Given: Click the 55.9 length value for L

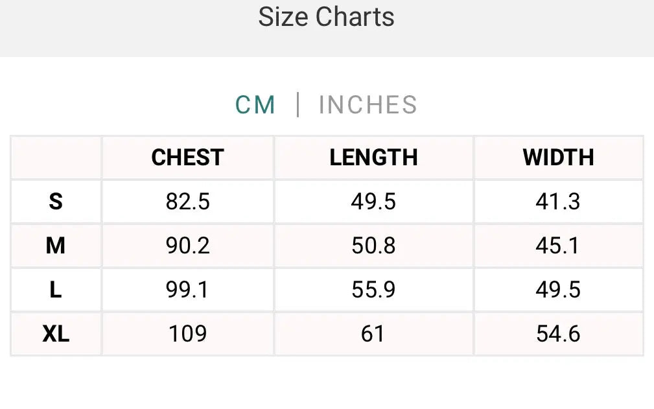Looking at the screenshot, I should (x=373, y=290).
